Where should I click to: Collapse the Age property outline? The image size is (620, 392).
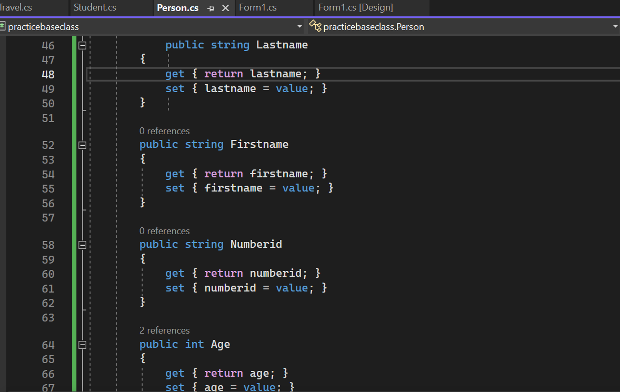82,344
